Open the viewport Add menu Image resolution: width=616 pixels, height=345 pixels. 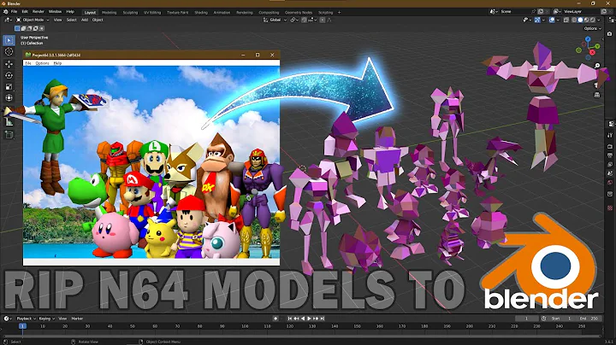(x=85, y=20)
